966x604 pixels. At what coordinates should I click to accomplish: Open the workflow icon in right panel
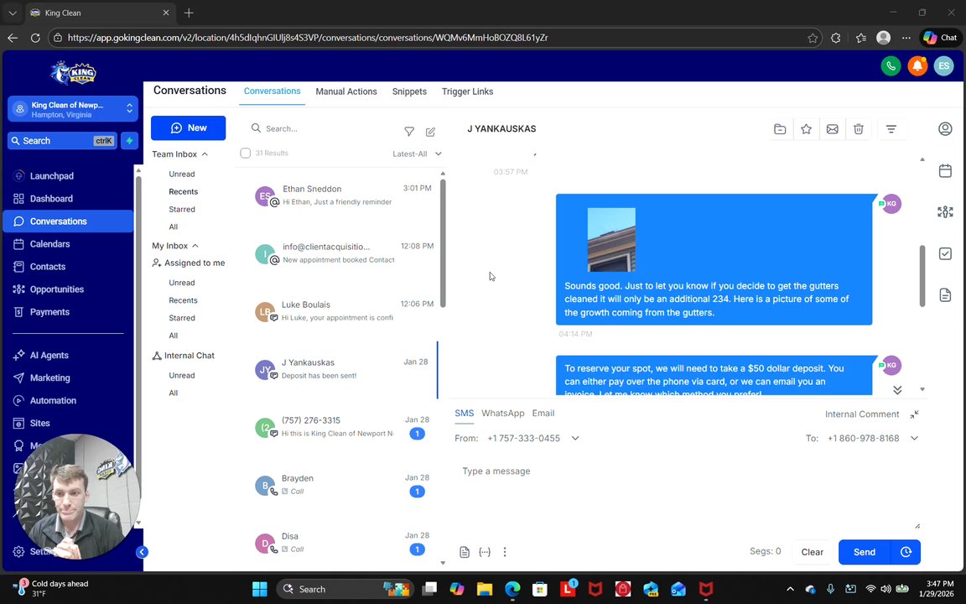[945, 212]
